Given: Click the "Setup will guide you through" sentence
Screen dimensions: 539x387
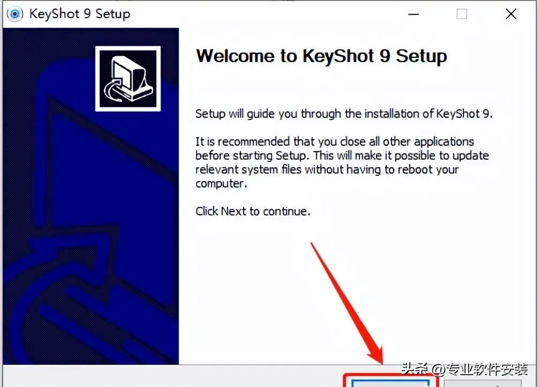Looking at the screenshot, I should pos(344,114).
